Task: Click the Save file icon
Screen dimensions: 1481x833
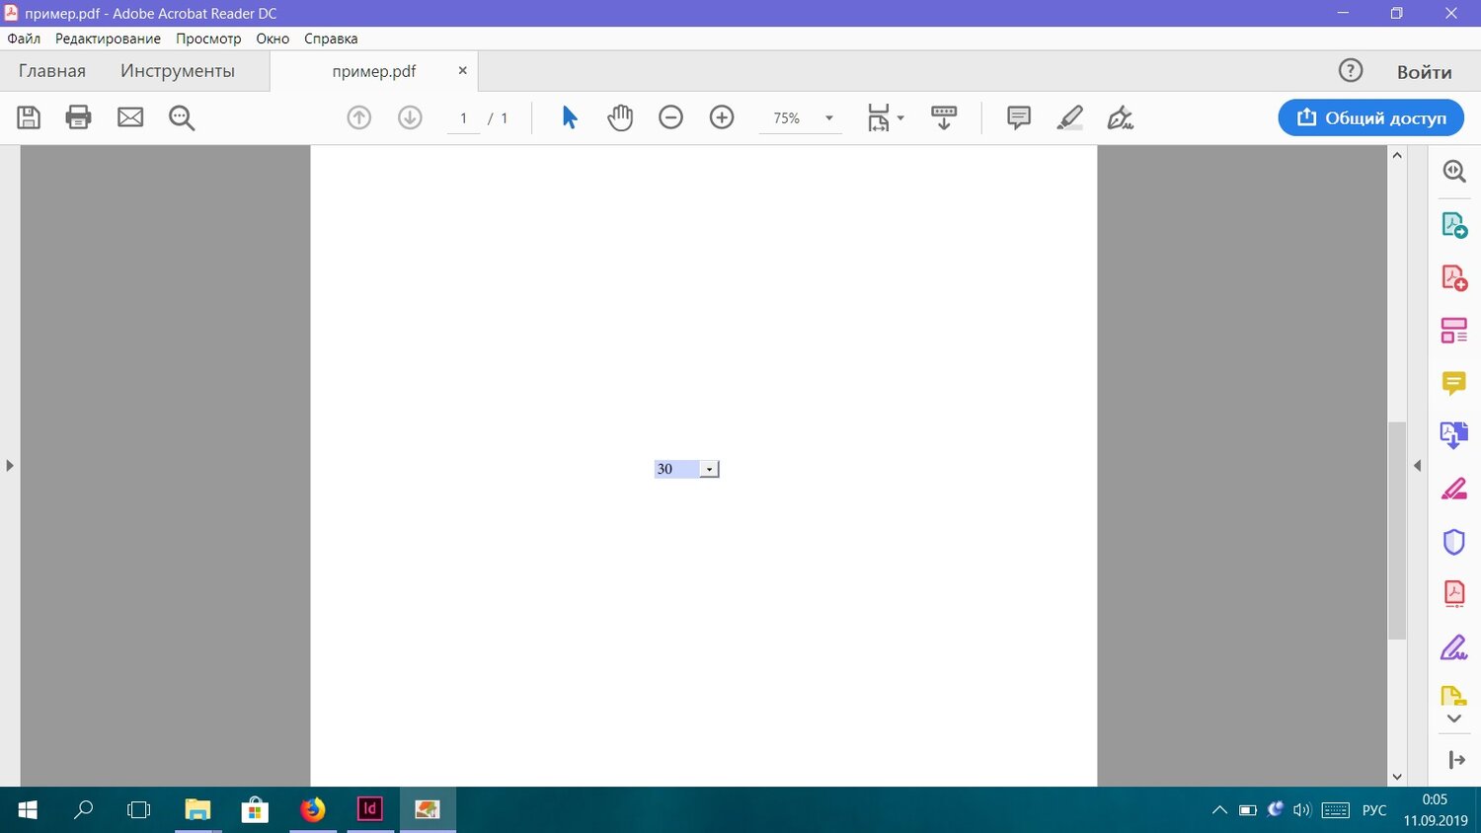Action: point(29,117)
